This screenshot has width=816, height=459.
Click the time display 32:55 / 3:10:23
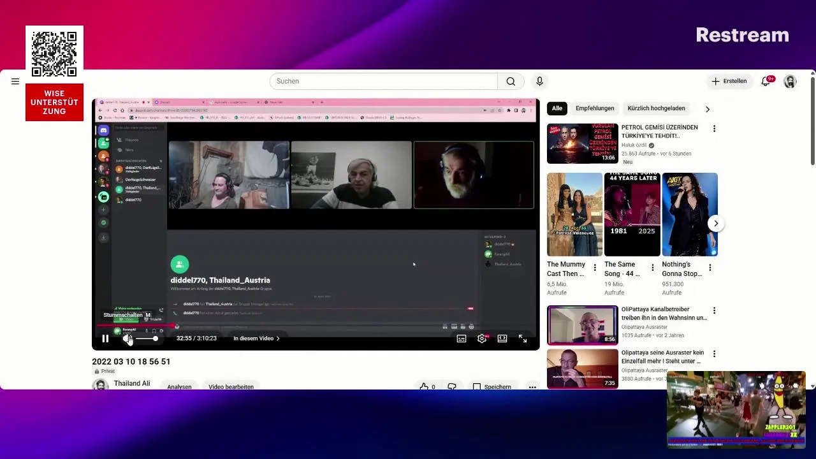(196, 339)
